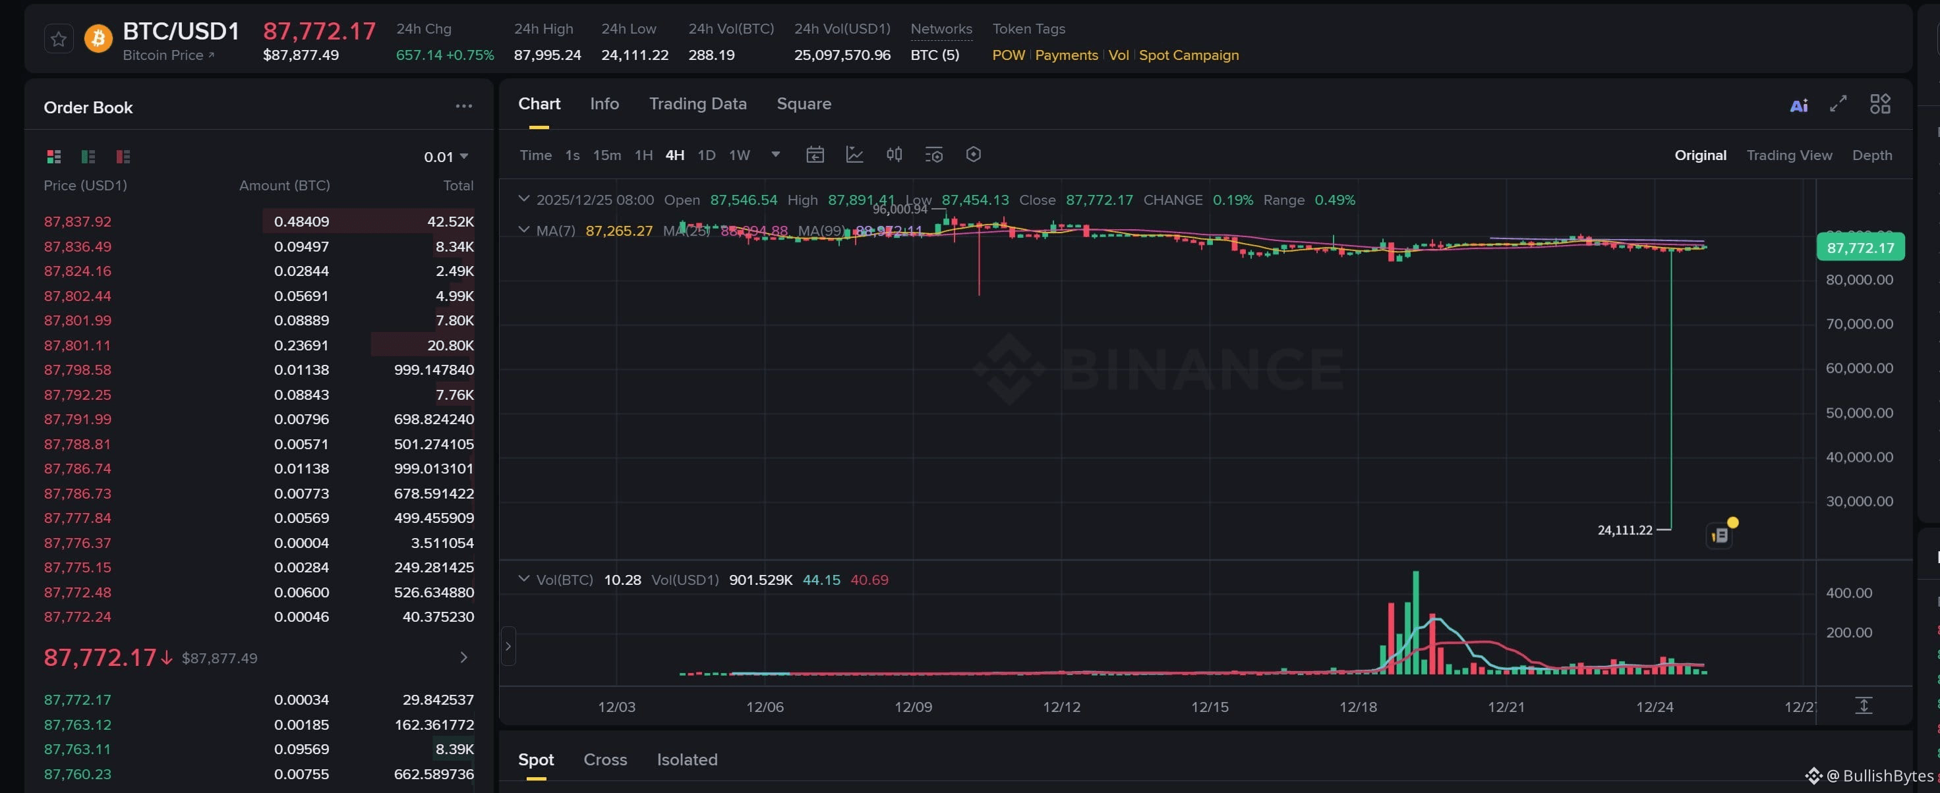The height and width of the screenshot is (793, 1940).
Task: Select the chart style line icon
Action: pyautogui.click(x=855, y=154)
